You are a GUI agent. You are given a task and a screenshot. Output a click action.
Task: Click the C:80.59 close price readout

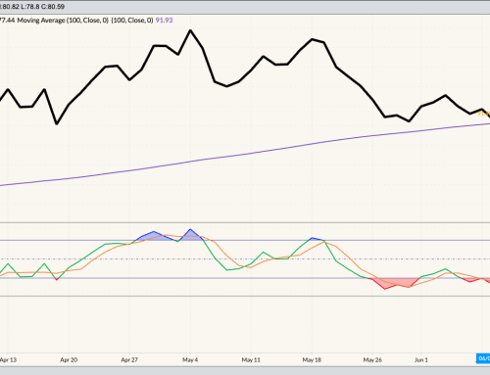53,6
